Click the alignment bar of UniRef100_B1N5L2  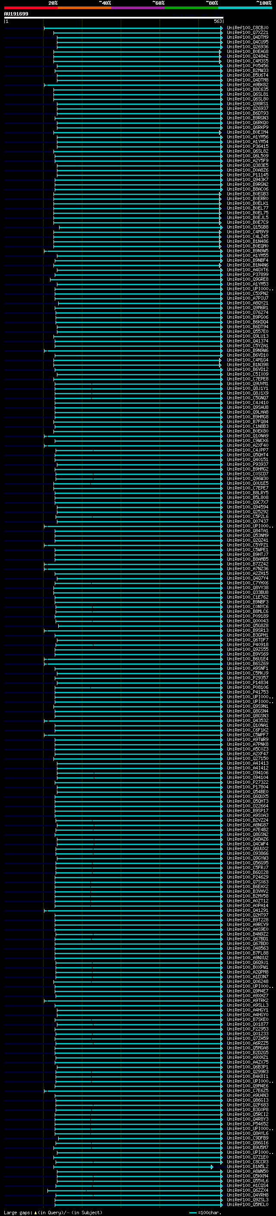133,1167
